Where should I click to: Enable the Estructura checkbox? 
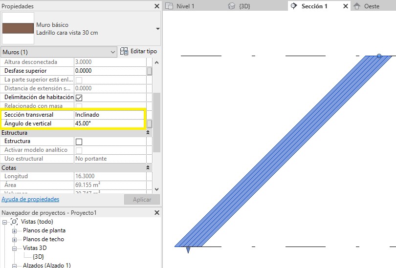pyautogui.click(x=79, y=142)
